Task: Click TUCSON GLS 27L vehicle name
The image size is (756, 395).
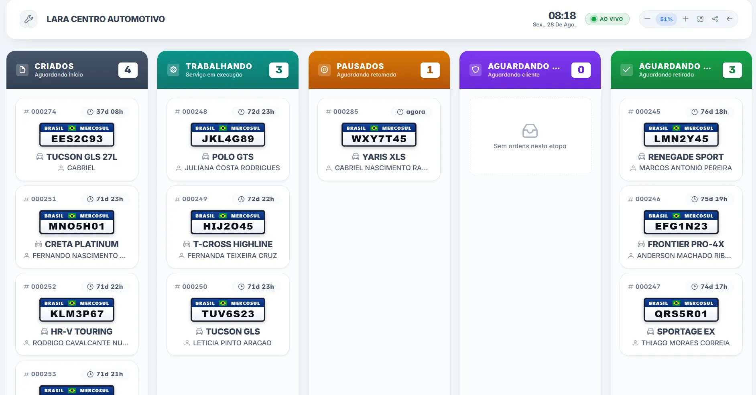Action: [x=82, y=157]
